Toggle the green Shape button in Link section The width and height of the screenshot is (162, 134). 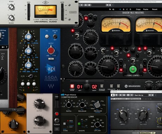(x=79, y=124)
